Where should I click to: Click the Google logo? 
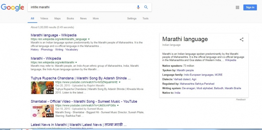point(13,7)
